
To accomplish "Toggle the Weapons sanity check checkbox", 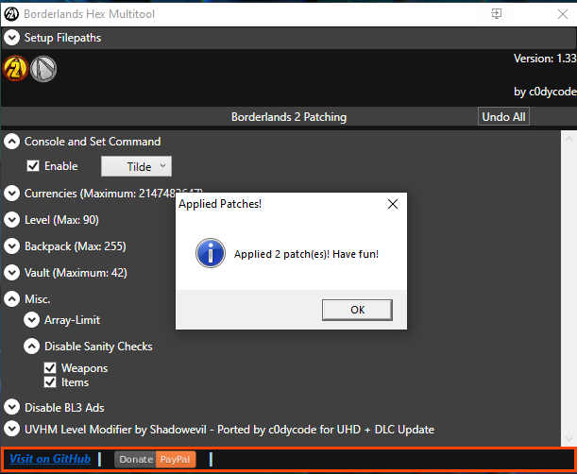I will [50, 367].
